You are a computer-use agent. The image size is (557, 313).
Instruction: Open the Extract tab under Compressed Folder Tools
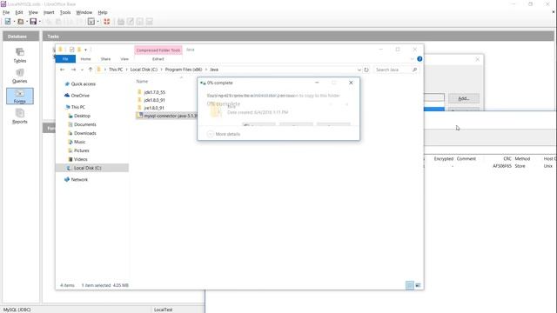pos(158,59)
